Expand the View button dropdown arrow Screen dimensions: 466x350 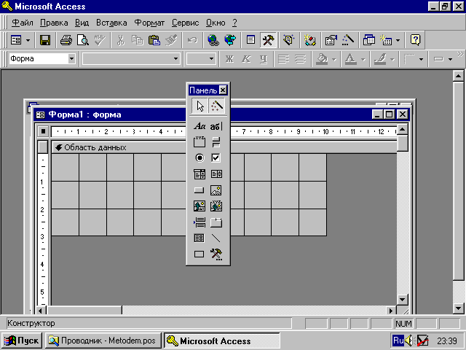[x=28, y=40]
